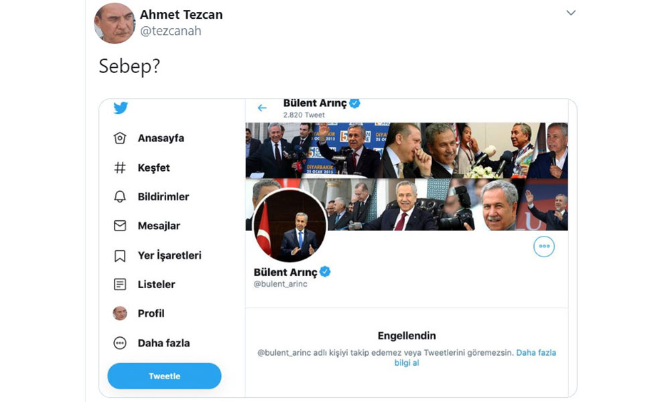The image size is (670, 402).
Task: Click the Bildirimler bell icon
Action: point(120,197)
